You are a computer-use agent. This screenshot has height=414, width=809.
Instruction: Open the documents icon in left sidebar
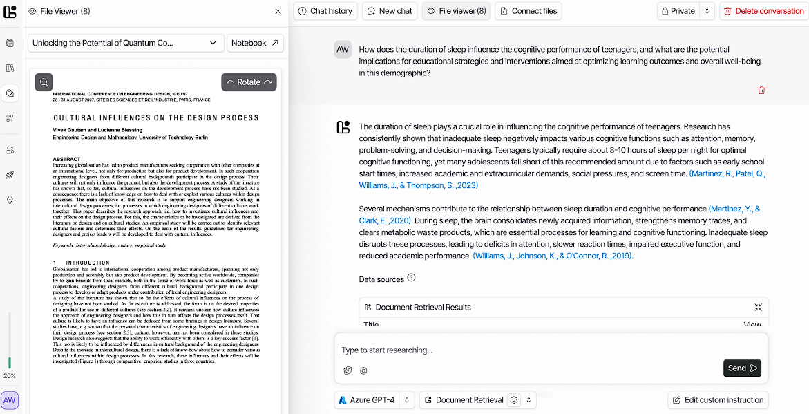10,44
